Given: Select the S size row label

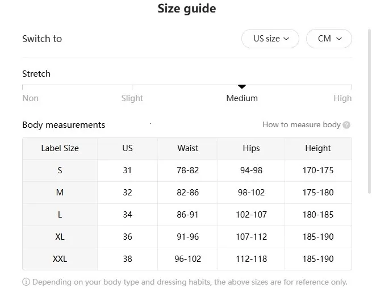Looking at the screenshot, I should click(60, 170).
